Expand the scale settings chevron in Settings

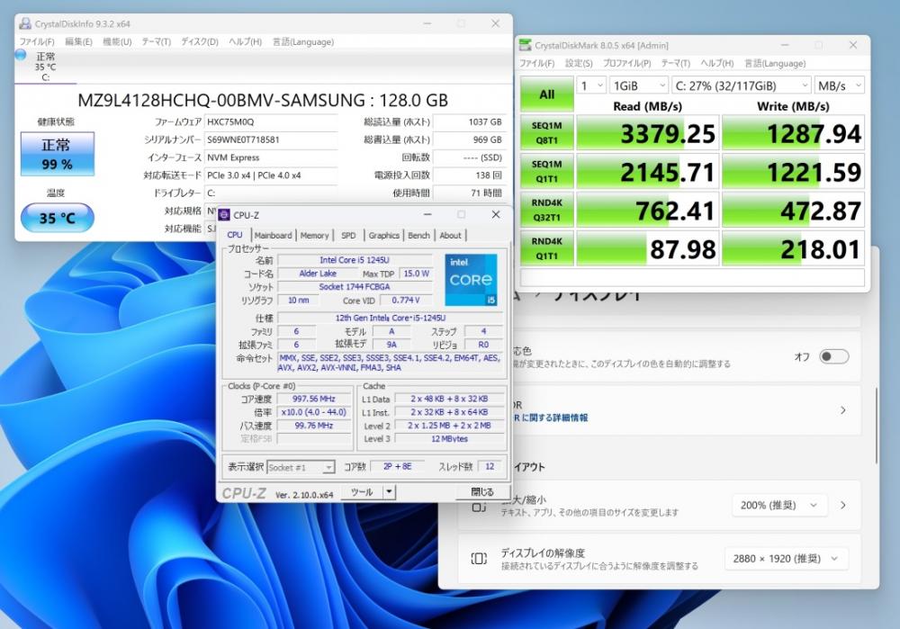tap(842, 505)
